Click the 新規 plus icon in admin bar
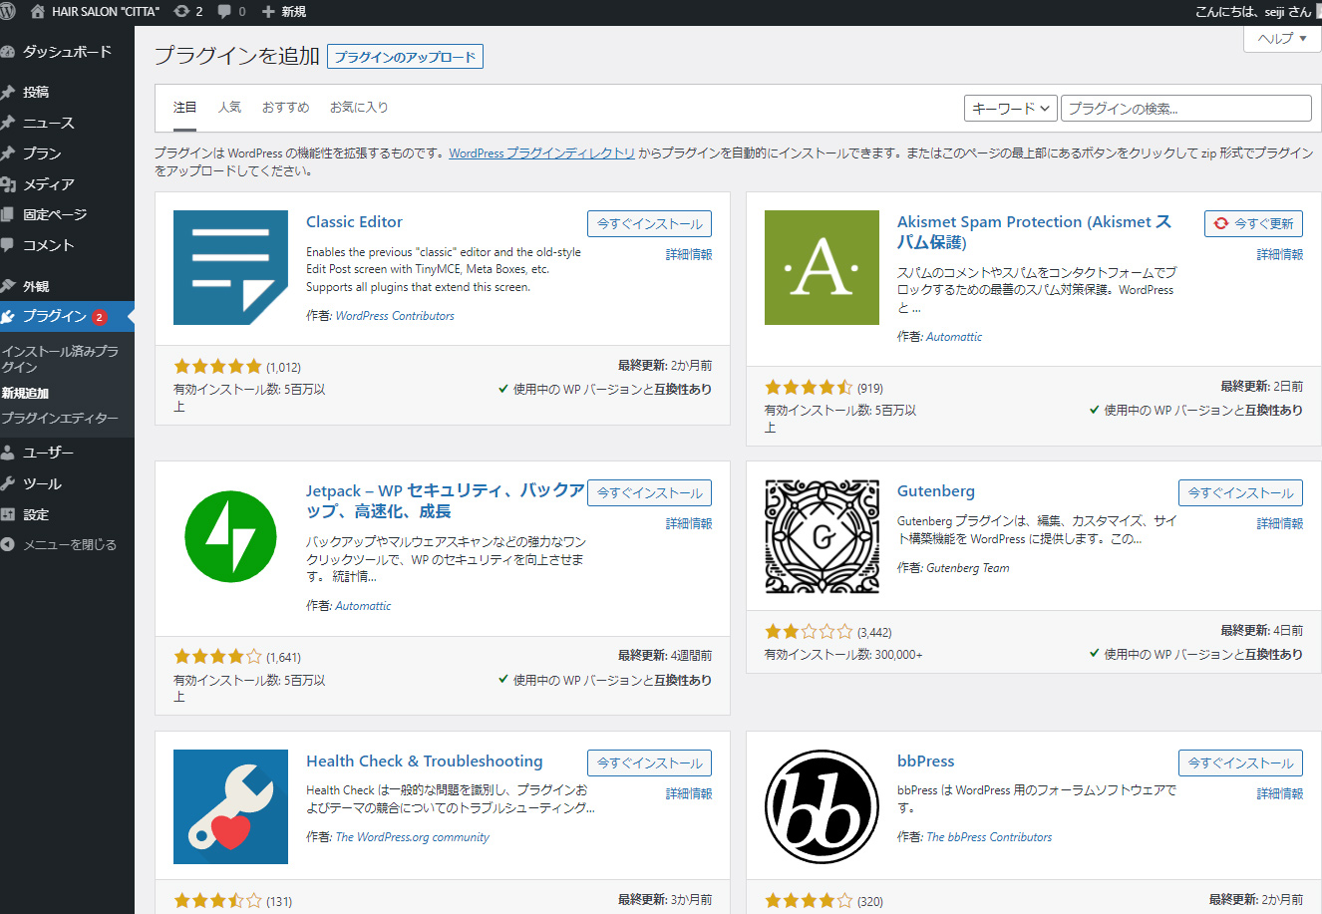The width and height of the screenshot is (1322, 914). [x=283, y=12]
